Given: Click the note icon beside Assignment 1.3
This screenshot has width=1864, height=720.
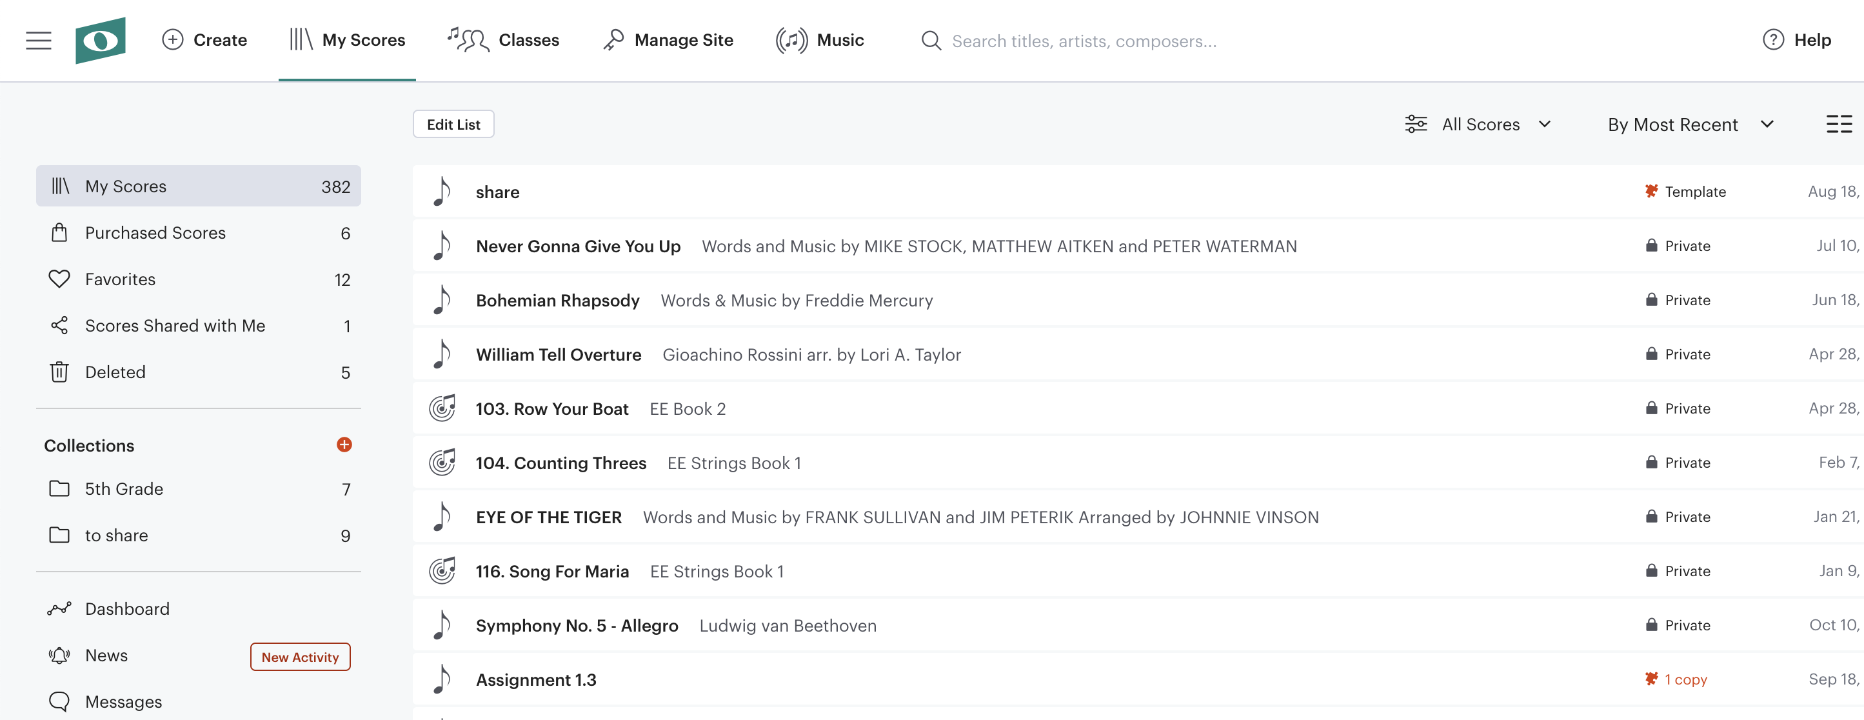Looking at the screenshot, I should coord(441,679).
